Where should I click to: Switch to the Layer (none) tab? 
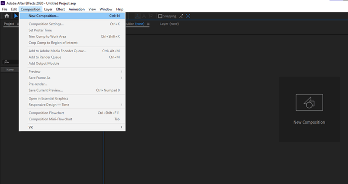(170, 24)
